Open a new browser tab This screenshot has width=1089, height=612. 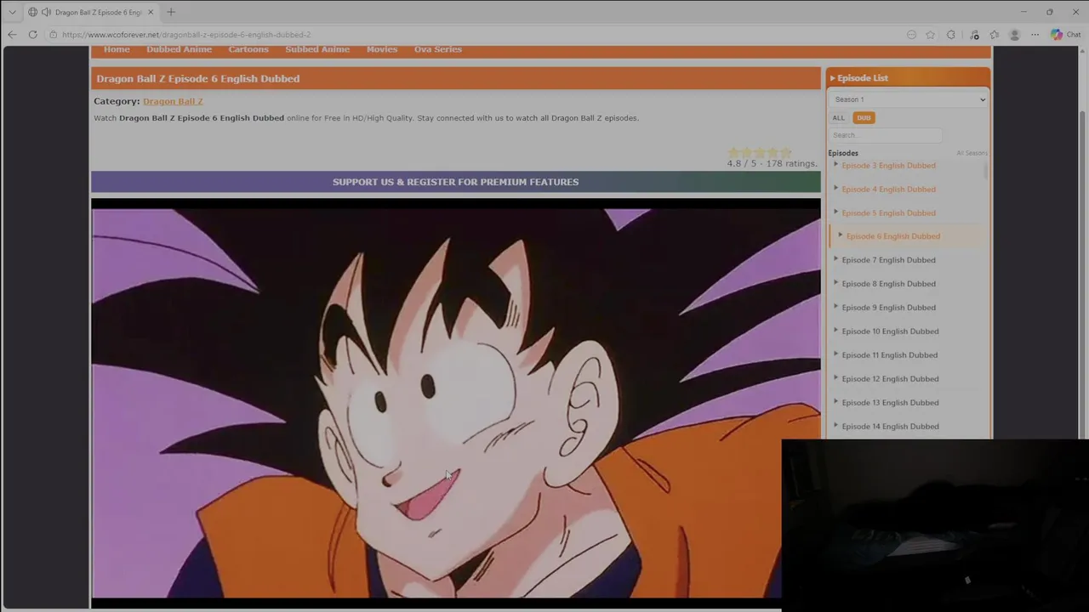(x=171, y=12)
